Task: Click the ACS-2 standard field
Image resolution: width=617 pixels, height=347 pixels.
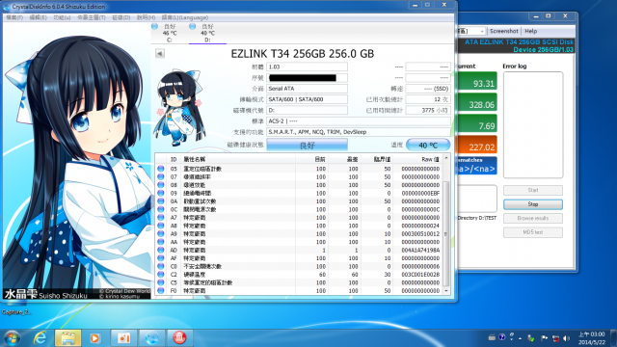Action: pos(359,121)
